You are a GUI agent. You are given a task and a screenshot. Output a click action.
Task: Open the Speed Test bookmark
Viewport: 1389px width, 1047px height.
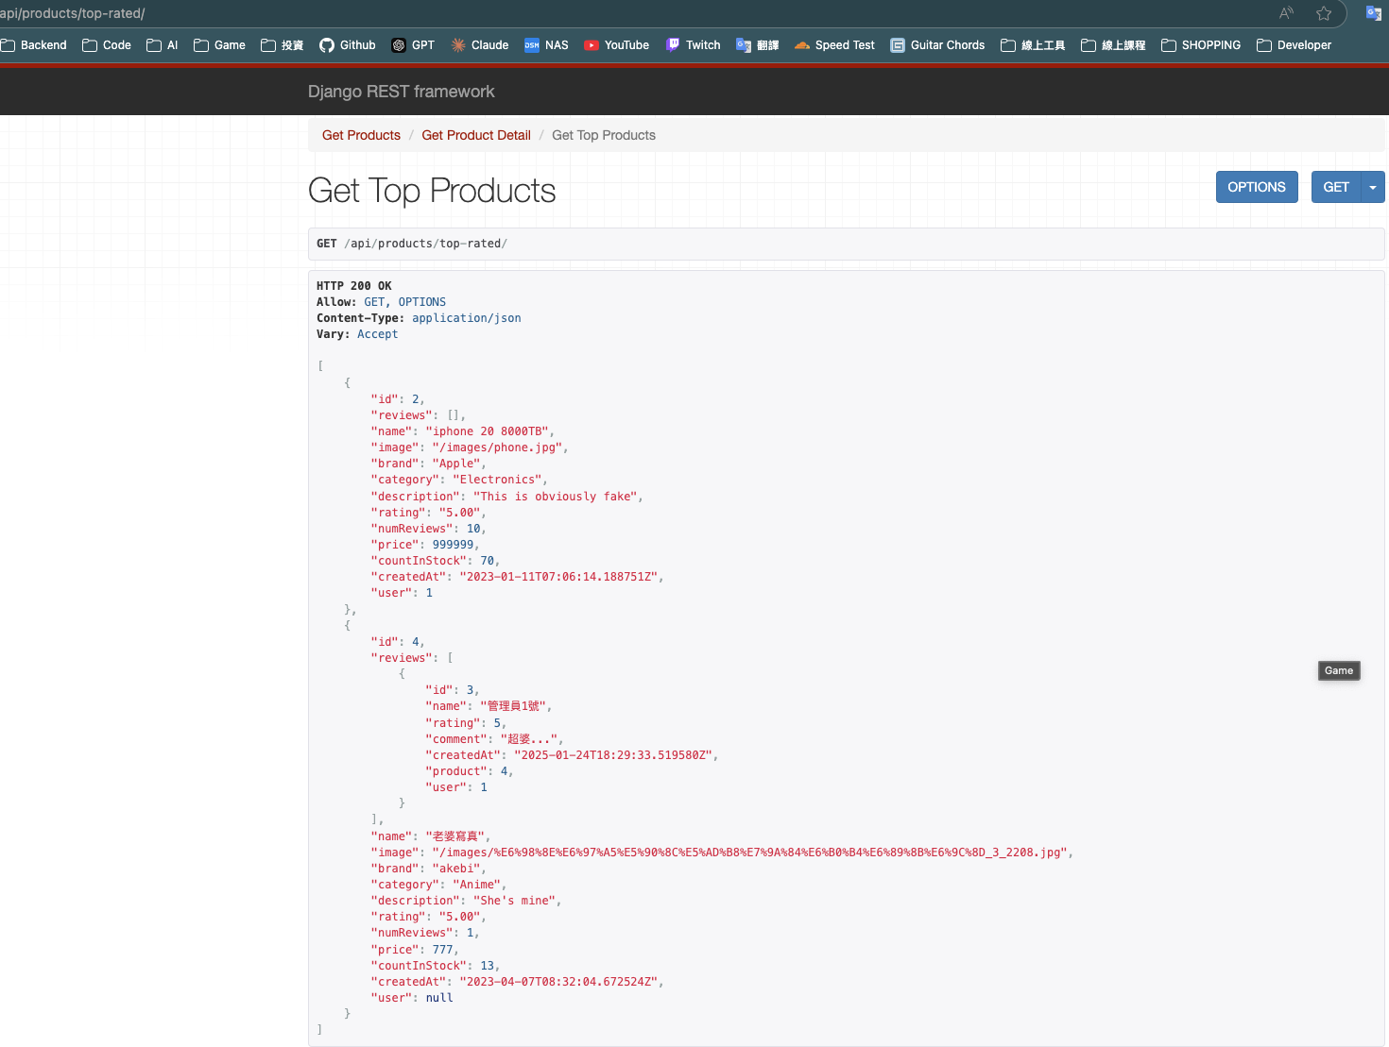pos(834,45)
